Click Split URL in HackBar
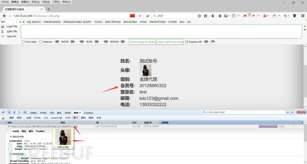The image size is (307, 164). pyautogui.click(x=12, y=31)
